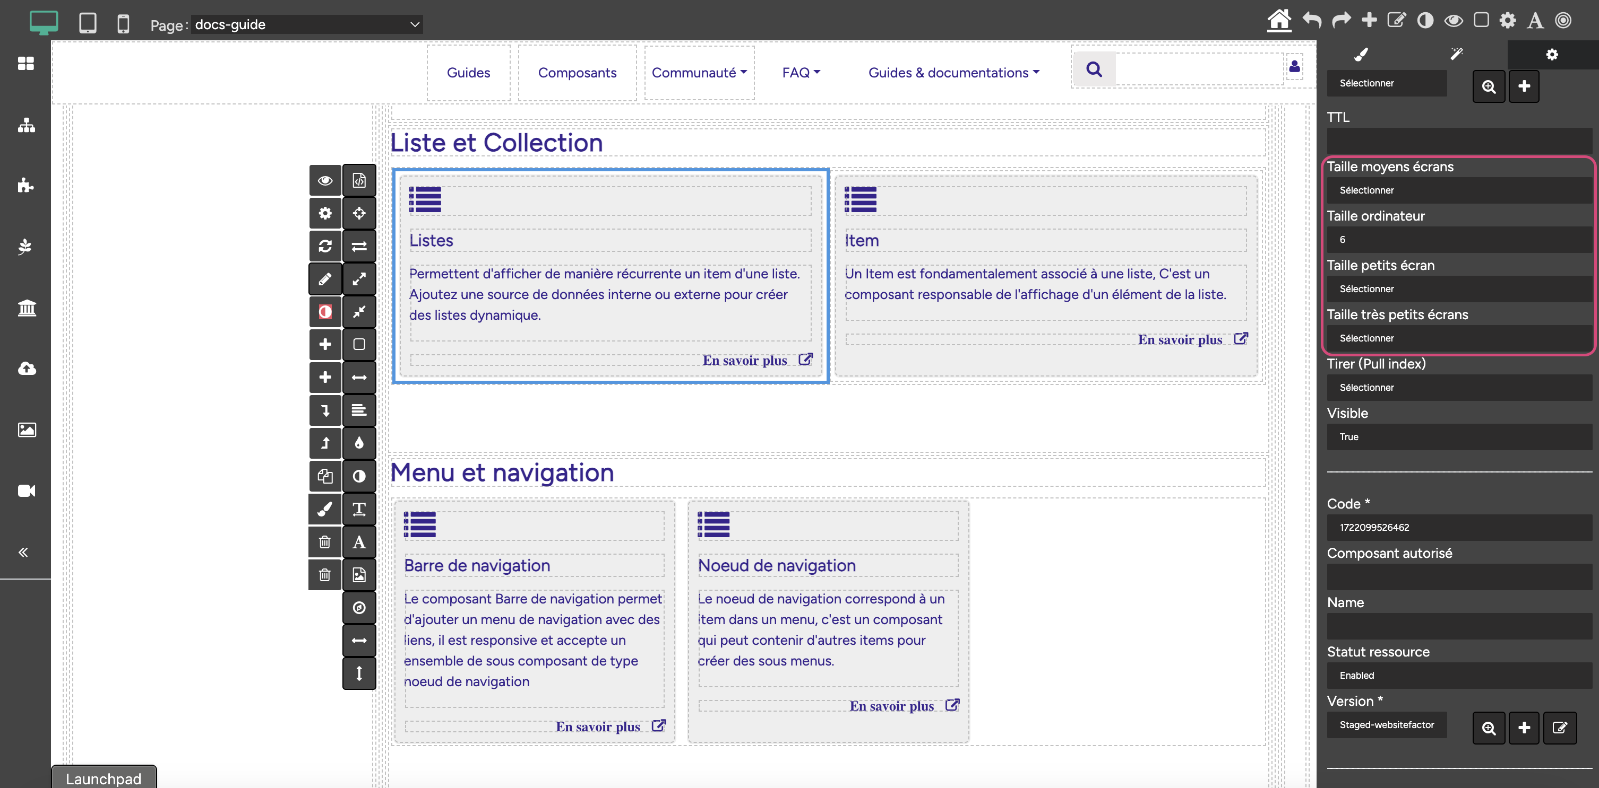Open the Visible dropdown set to True
Image resolution: width=1599 pixels, height=788 pixels.
tap(1459, 436)
